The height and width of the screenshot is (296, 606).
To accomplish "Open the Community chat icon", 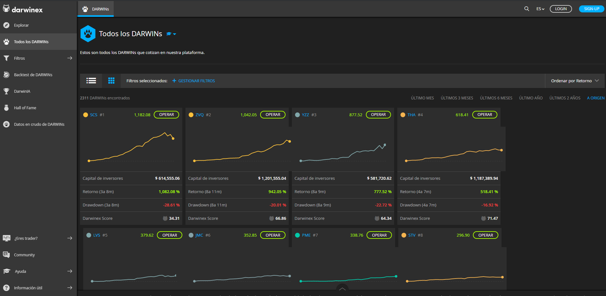I will pos(6,254).
